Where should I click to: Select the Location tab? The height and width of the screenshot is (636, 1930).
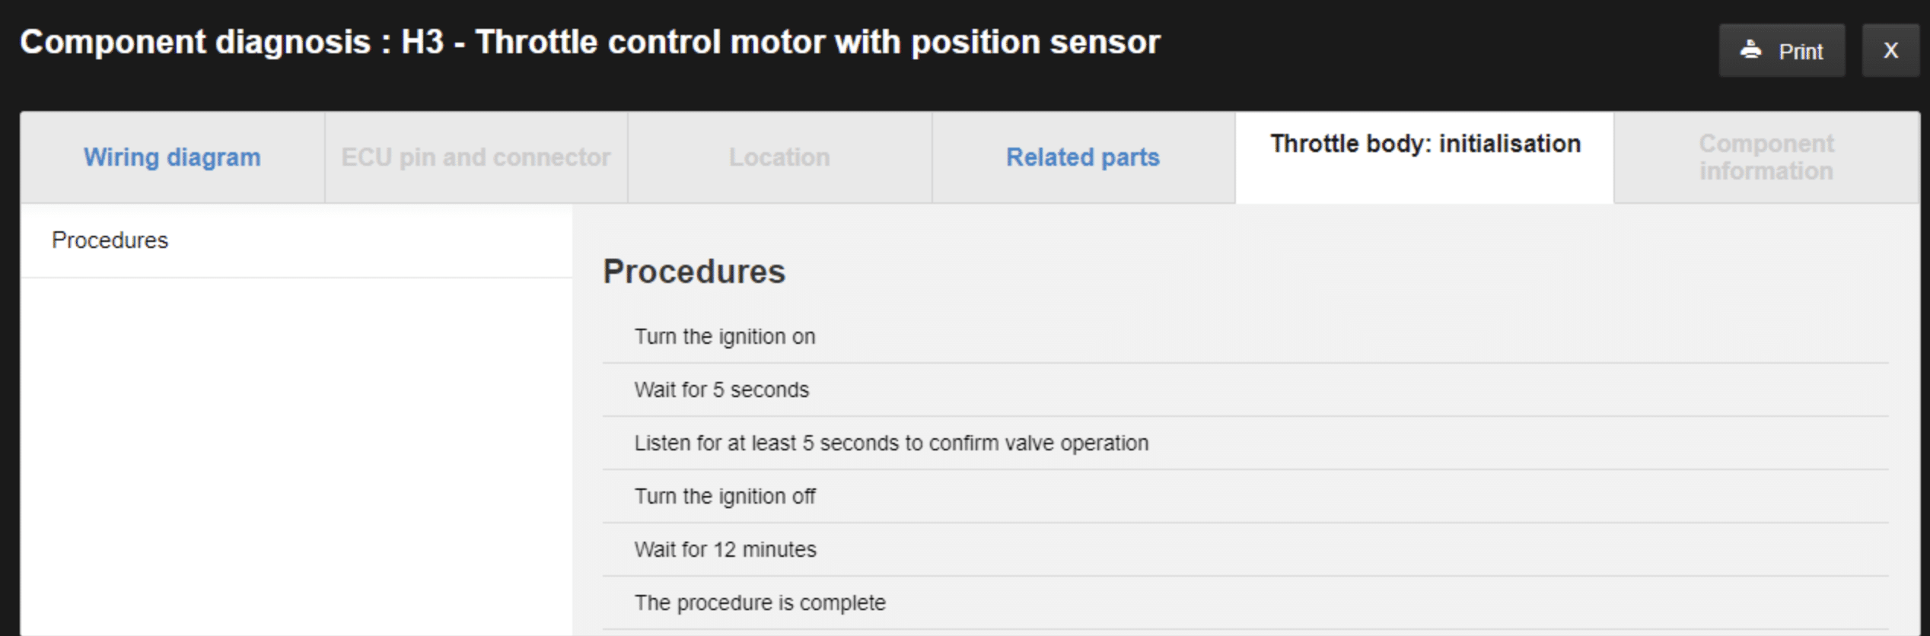[x=779, y=157]
